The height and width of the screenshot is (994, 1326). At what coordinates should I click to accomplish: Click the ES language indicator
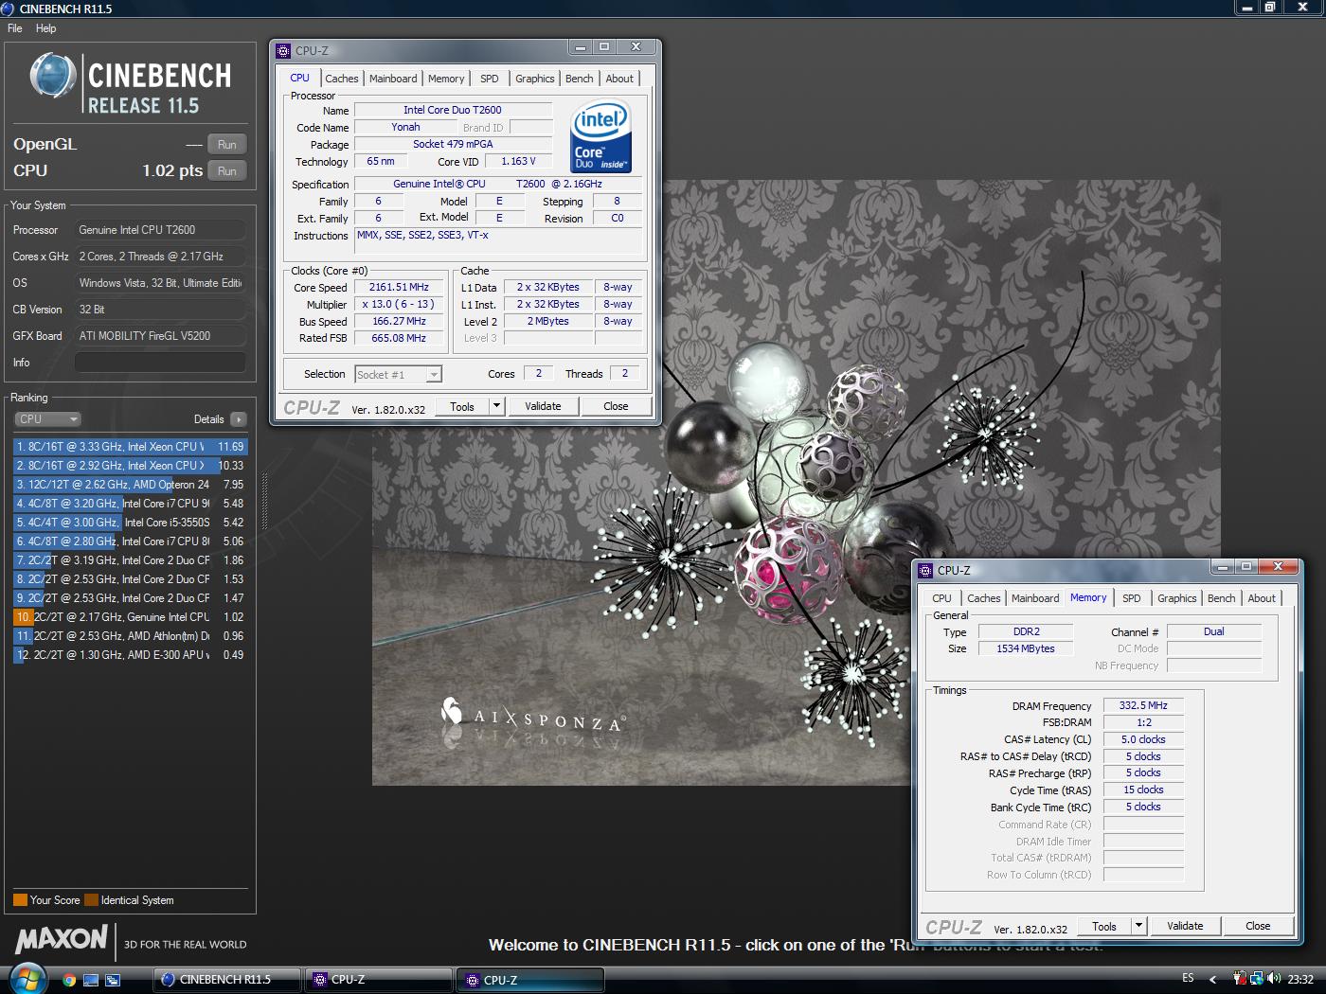pos(1189,979)
